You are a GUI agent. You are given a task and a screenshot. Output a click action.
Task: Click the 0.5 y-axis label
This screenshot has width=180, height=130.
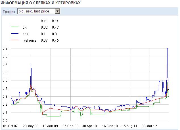click(5, 80)
